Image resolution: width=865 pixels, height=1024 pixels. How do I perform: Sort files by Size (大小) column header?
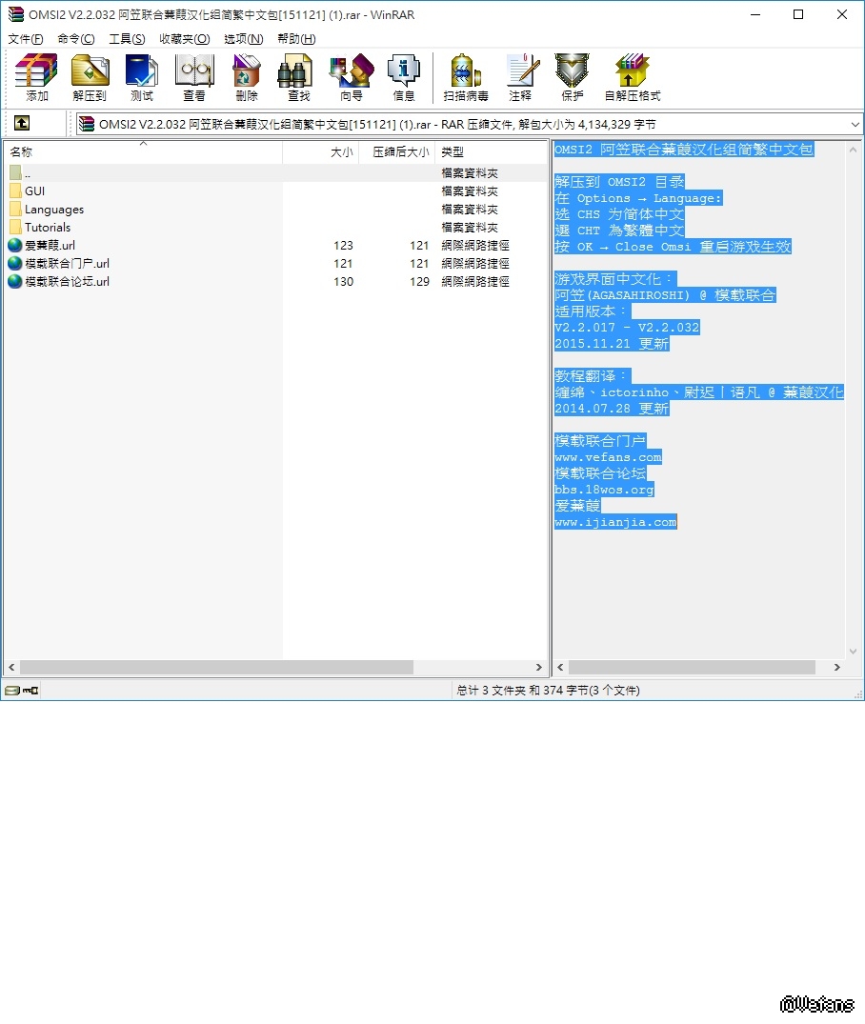coord(321,151)
